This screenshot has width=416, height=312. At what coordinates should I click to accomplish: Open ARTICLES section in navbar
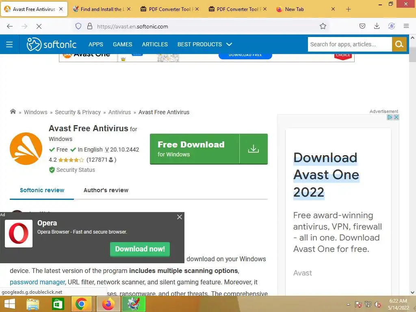click(x=155, y=44)
